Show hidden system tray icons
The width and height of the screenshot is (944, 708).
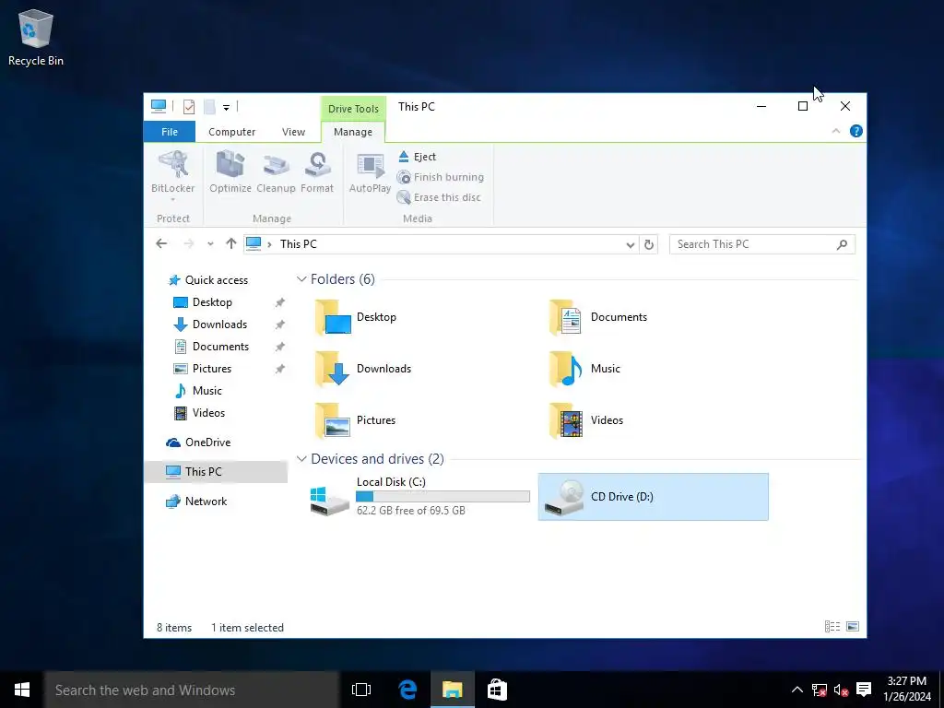796,690
